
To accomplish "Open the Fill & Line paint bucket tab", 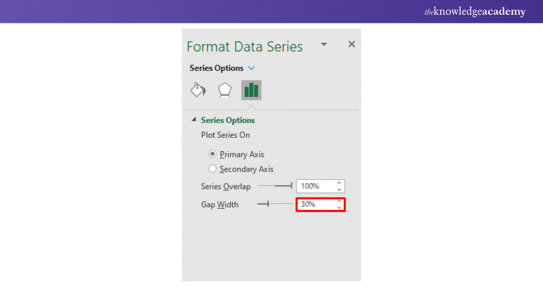I will (x=198, y=90).
